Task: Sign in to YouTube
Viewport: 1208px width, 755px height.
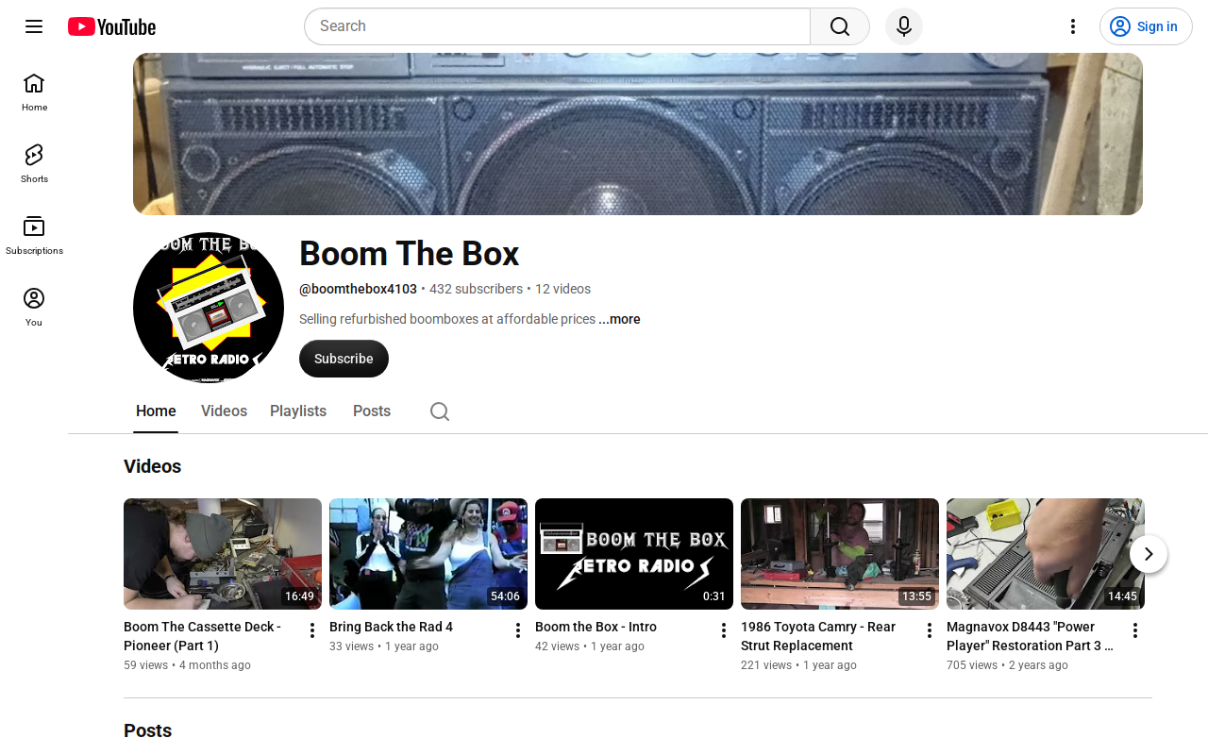Action: tap(1146, 26)
